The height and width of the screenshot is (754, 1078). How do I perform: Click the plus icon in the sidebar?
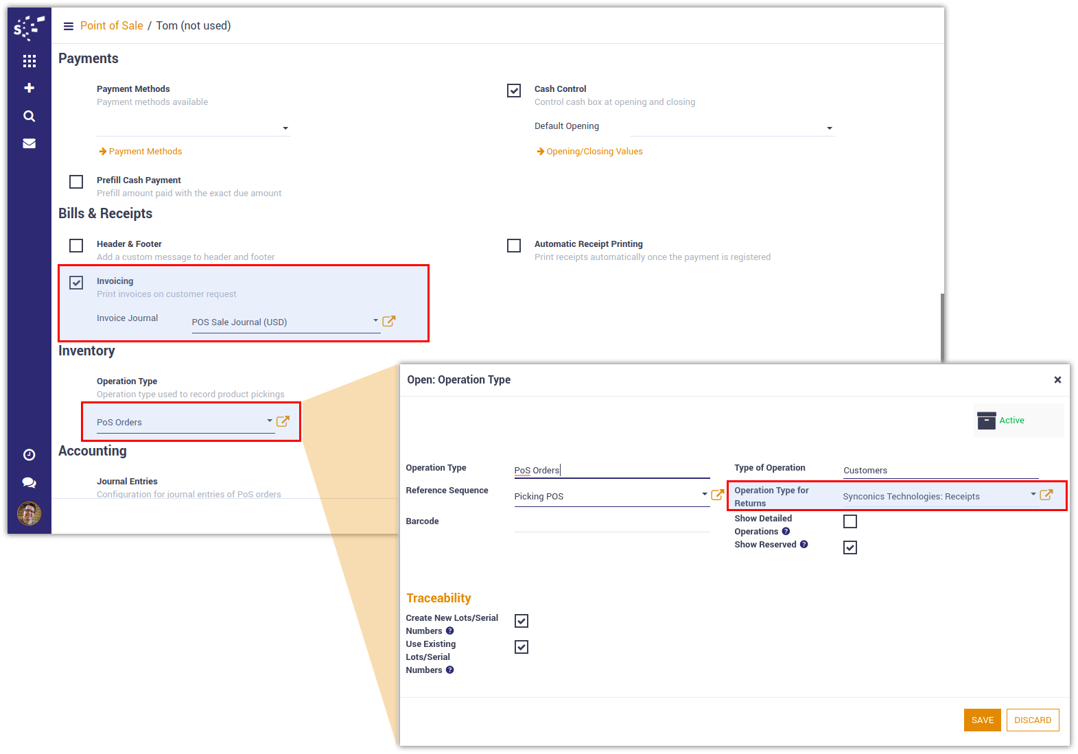coord(29,88)
